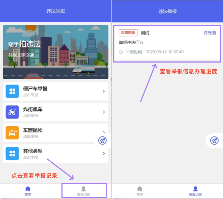Expand chevron on 僵尸车举报 row
The image size is (223, 199).
[x=104, y=91]
